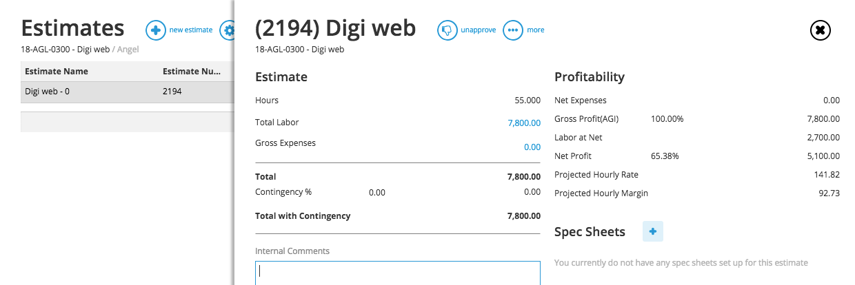Click the 'unapprove' text label
This screenshot has width=855, height=285.
coord(479,30)
